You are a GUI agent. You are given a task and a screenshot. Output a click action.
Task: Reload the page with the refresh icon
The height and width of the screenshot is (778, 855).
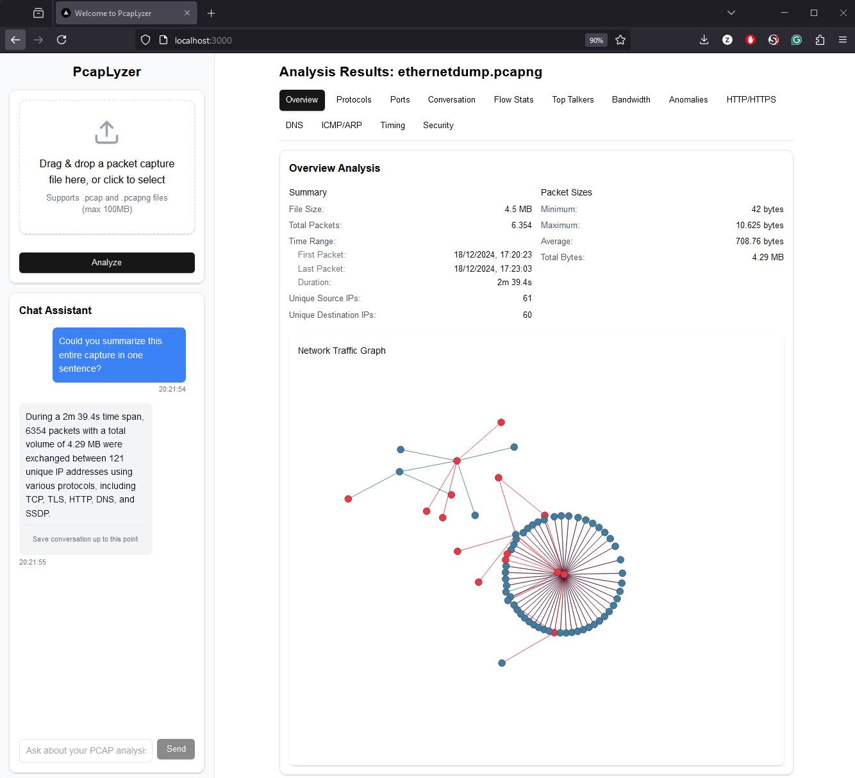coord(62,40)
